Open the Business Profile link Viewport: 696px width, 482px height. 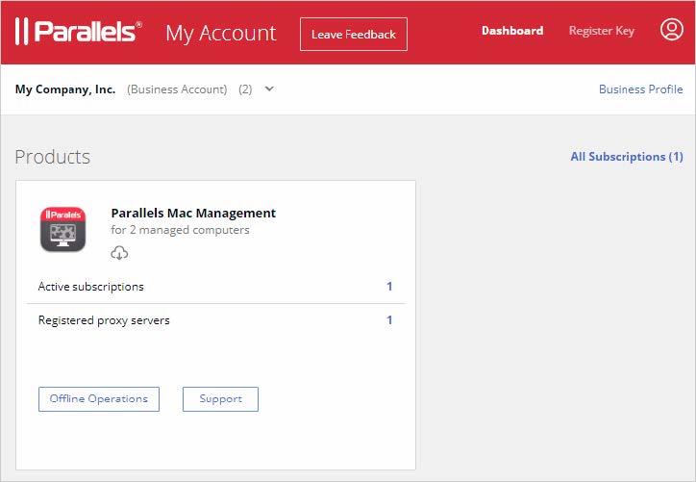pos(640,89)
